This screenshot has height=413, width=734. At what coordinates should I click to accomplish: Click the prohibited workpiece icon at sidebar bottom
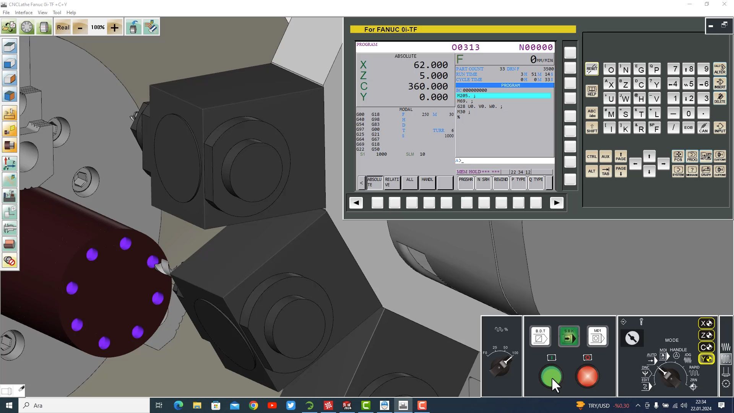tap(10, 261)
